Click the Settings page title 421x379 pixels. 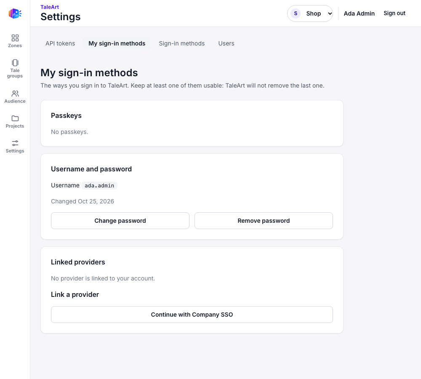[60, 17]
